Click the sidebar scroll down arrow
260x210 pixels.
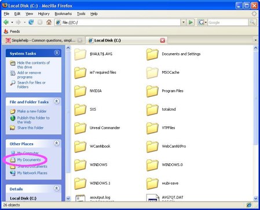click(x=68, y=198)
